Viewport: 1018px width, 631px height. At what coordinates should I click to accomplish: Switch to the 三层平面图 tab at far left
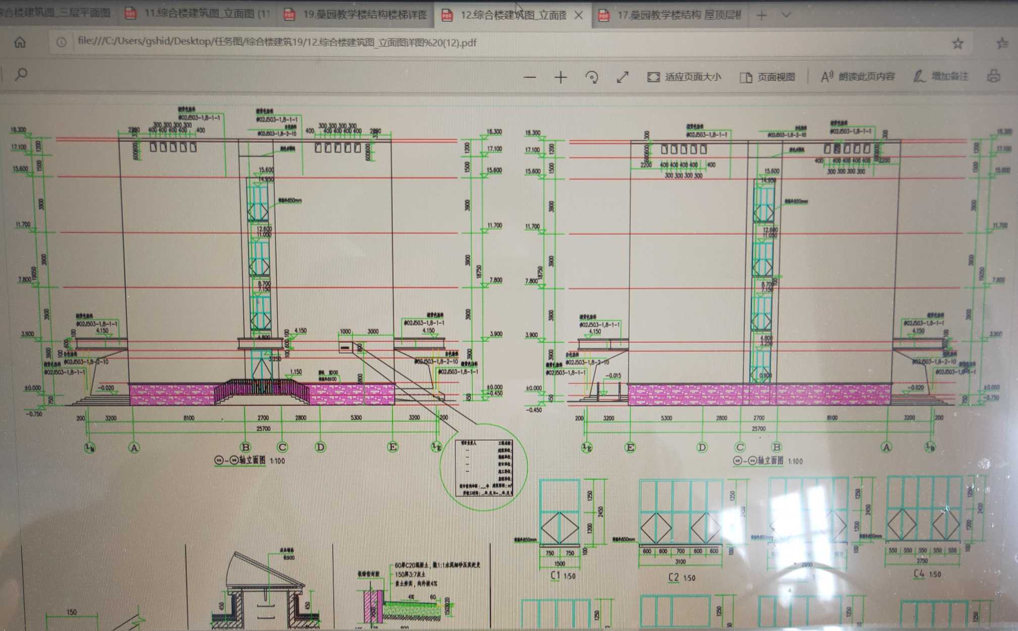pos(55,13)
